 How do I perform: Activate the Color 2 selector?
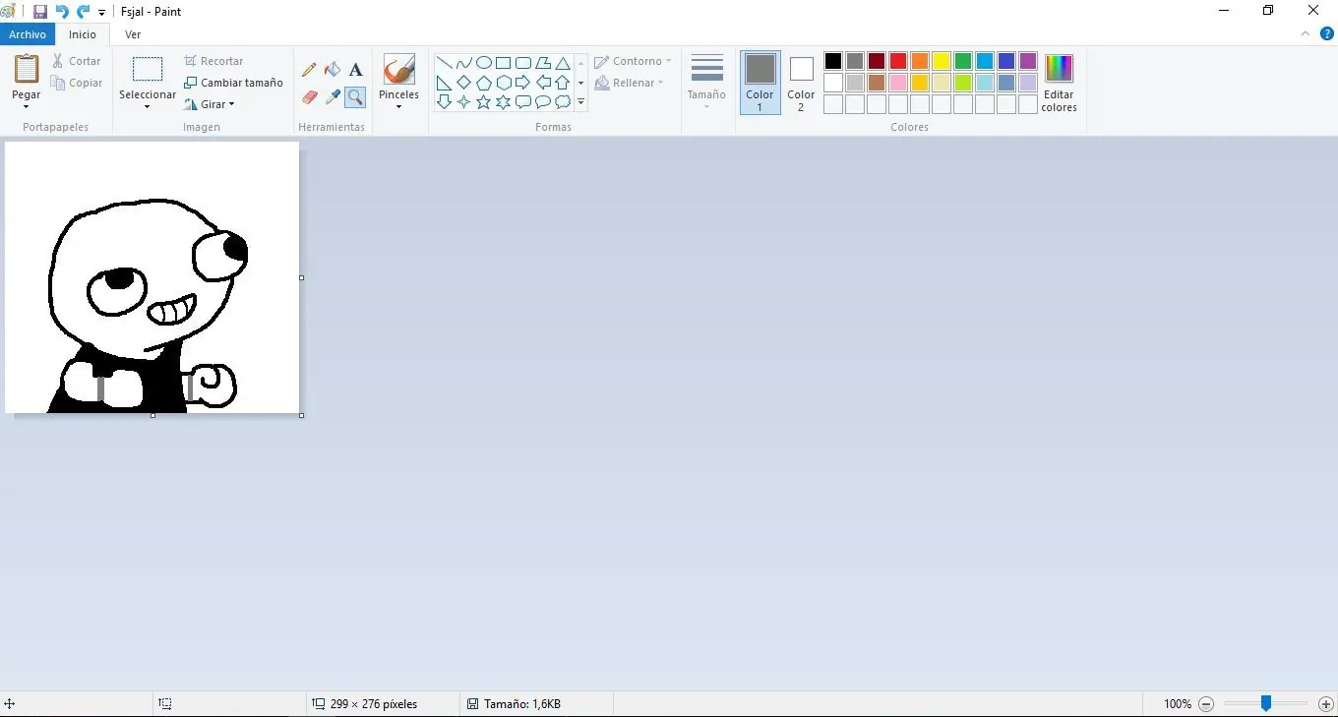pyautogui.click(x=801, y=83)
